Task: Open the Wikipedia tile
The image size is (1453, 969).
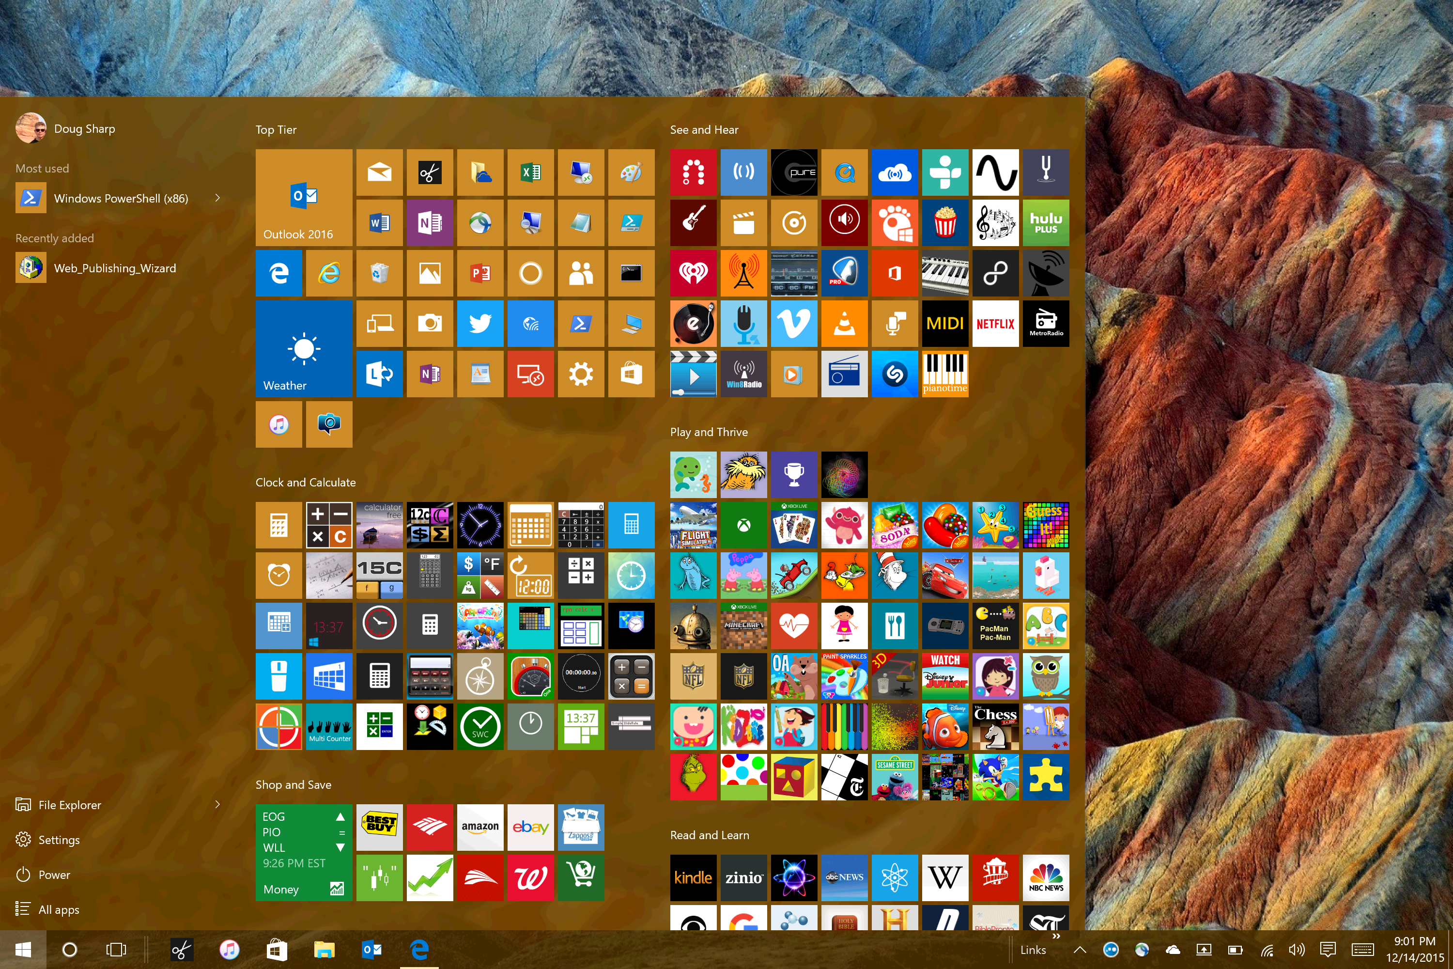Action: (945, 877)
